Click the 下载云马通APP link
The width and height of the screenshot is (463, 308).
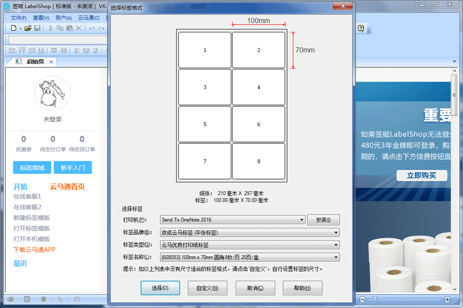pyautogui.click(x=34, y=250)
